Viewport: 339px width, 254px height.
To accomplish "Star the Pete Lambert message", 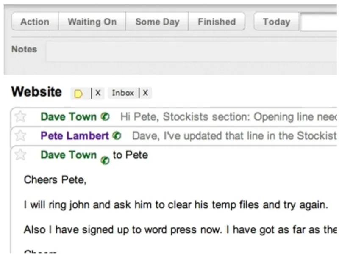I will point(20,136).
